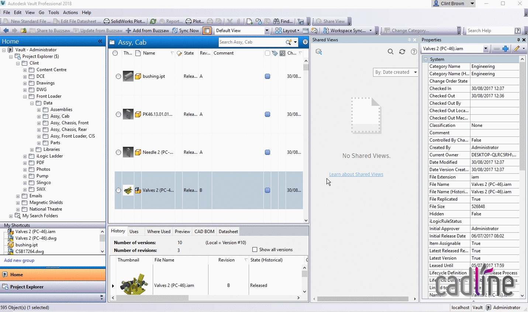Select Assy, Chassis, Front folder in tree

[69, 123]
